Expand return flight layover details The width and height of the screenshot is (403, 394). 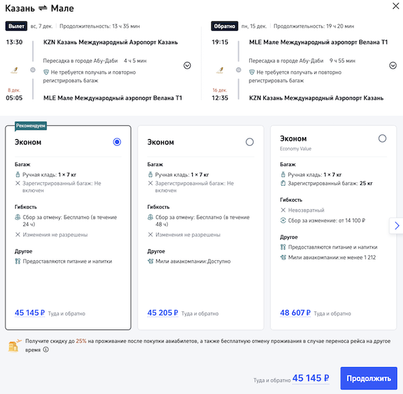coord(393,65)
